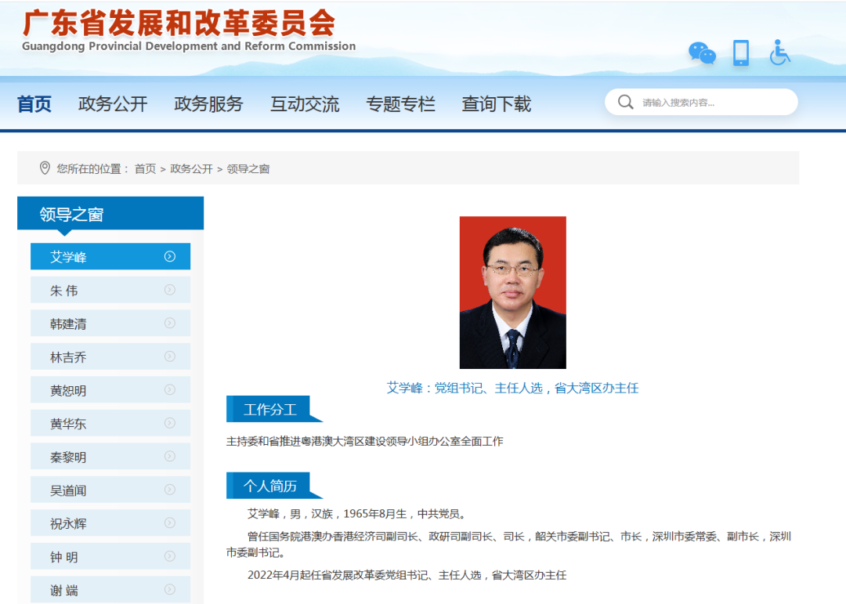The width and height of the screenshot is (846, 604).
Task: Click the search magnifier icon
Action: click(x=625, y=102)
